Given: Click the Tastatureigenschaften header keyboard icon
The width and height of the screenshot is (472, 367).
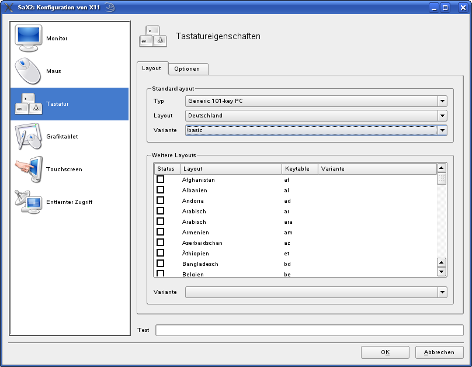Looking at the screenshot, I should tap(154, 36).
